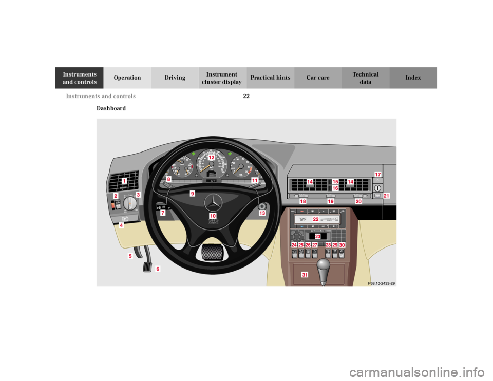Click the ribbed pedal at lower left
The width and height of the screenshot is (493, 381).
pos(147,267)
